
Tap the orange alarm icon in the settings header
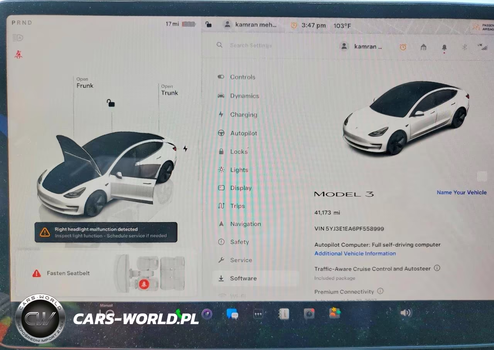pyautogui.click(x=403, y=47)
